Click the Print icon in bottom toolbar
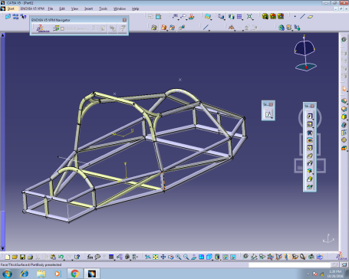Screen dimensions: 349x279 [30, 257]
